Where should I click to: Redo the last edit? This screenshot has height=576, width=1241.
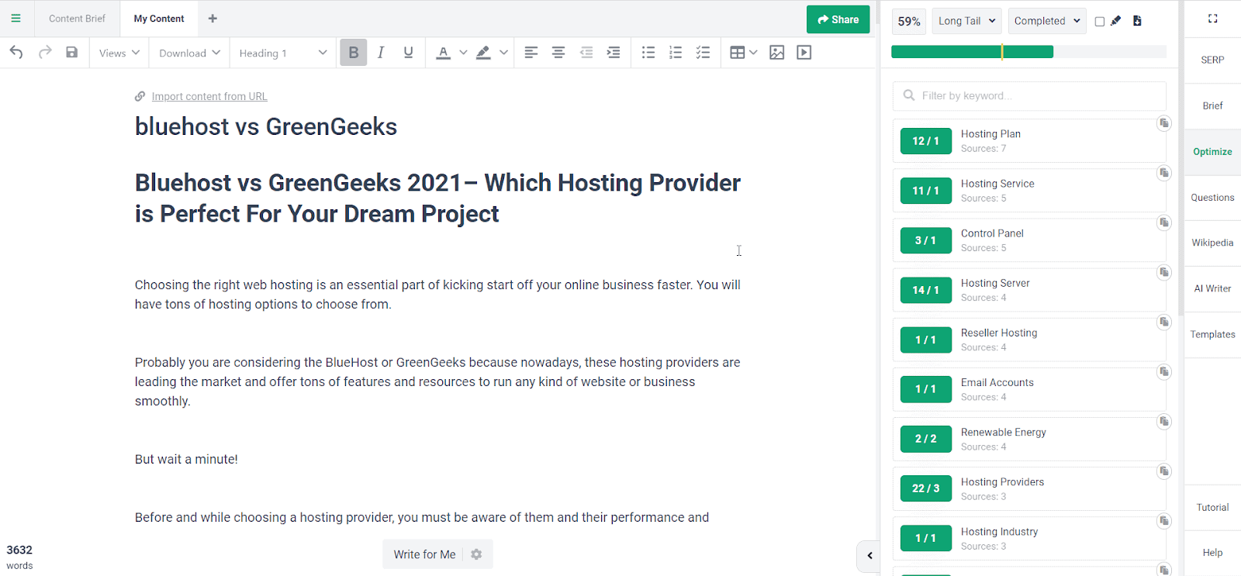45,53
